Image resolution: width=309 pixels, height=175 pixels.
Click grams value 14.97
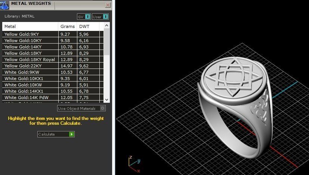point(67,66)
